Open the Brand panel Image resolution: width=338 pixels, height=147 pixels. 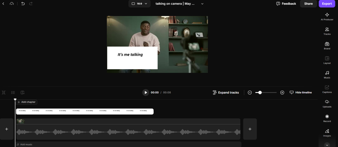coord(327,45)
